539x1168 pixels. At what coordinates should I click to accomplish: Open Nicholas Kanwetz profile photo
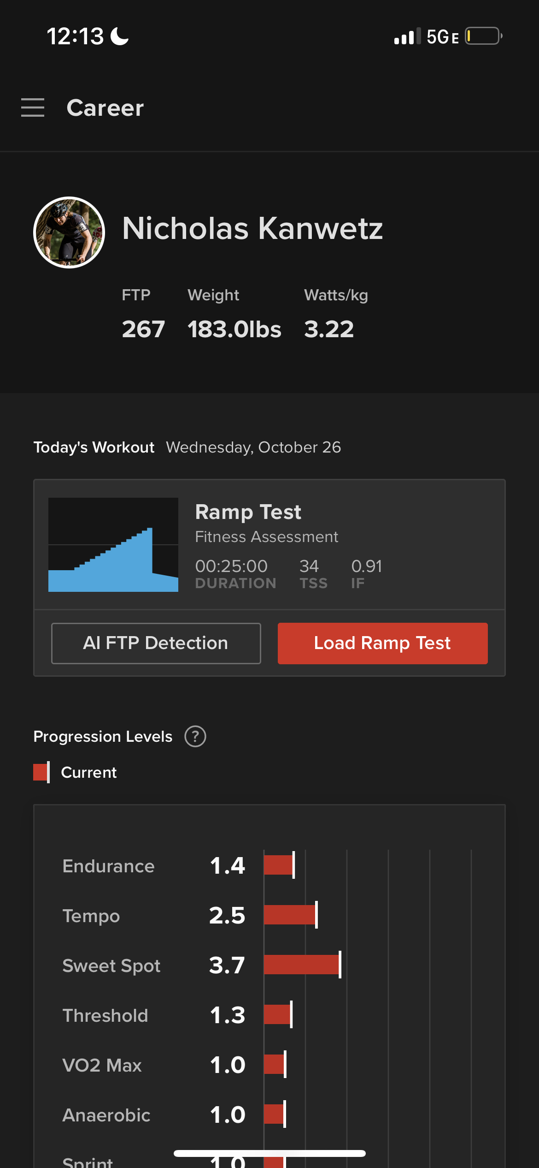point(69,232)
